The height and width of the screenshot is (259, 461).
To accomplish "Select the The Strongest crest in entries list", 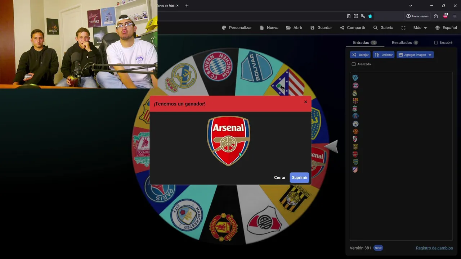I will point(355,146).
